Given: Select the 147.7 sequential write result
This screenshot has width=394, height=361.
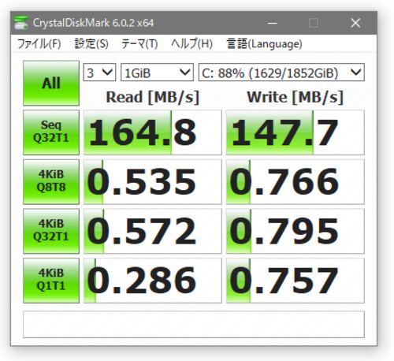Looking at the screenshot, I should coord(295,132).
